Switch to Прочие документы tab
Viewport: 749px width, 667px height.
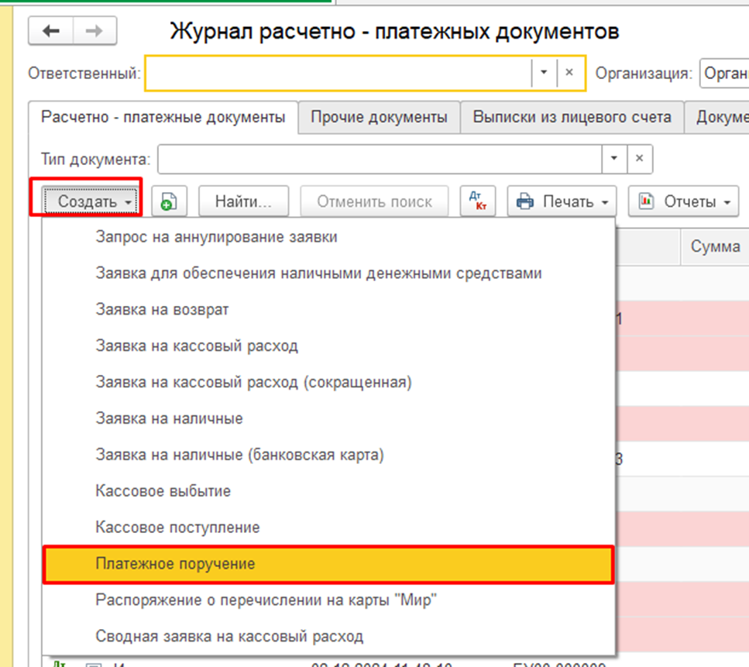(x=379, y=117)
